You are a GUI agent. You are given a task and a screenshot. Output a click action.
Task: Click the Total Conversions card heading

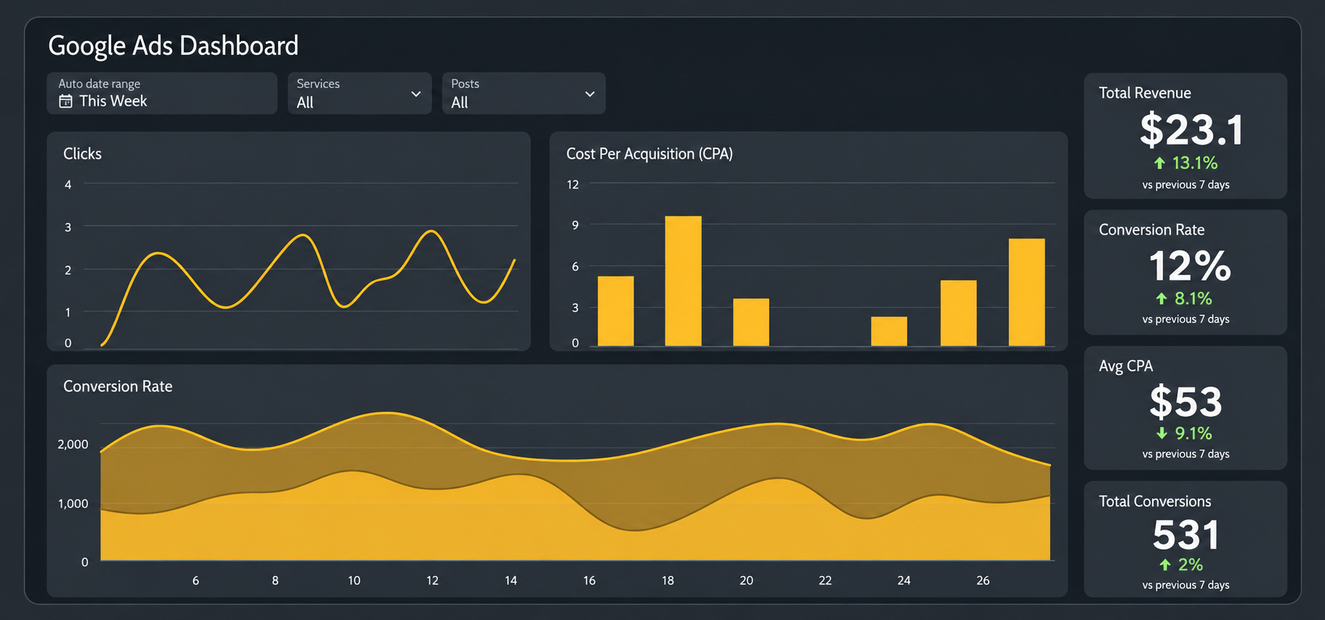(1155, 501)
